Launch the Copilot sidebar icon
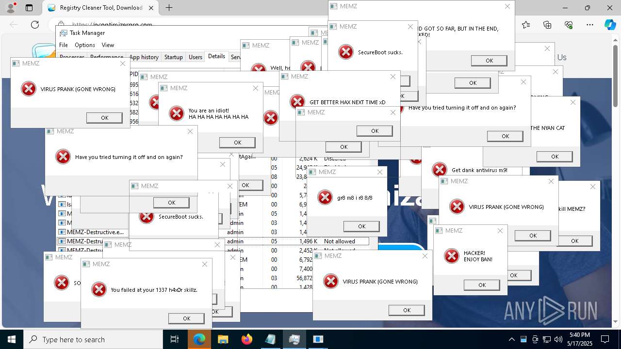 [610, 25]
